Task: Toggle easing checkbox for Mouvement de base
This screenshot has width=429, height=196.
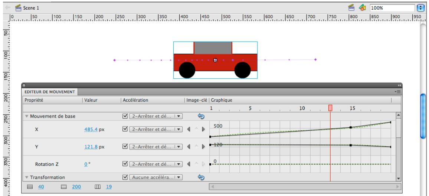Action: click(x=125, y=116)
